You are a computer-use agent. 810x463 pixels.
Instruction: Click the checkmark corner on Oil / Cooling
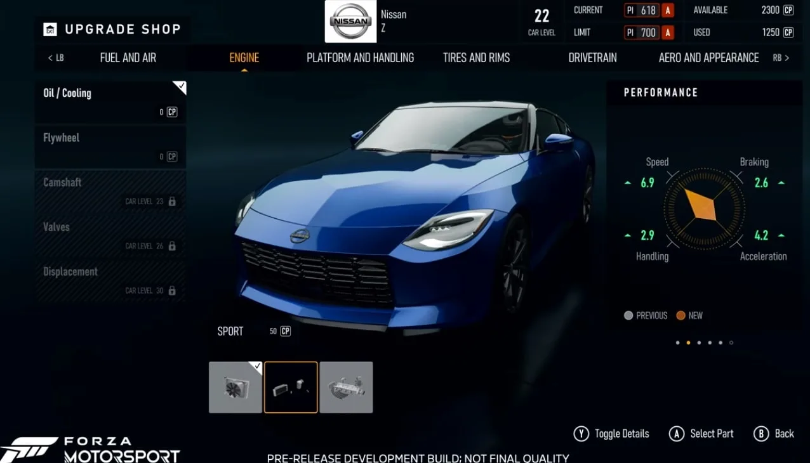pos(180,87)
